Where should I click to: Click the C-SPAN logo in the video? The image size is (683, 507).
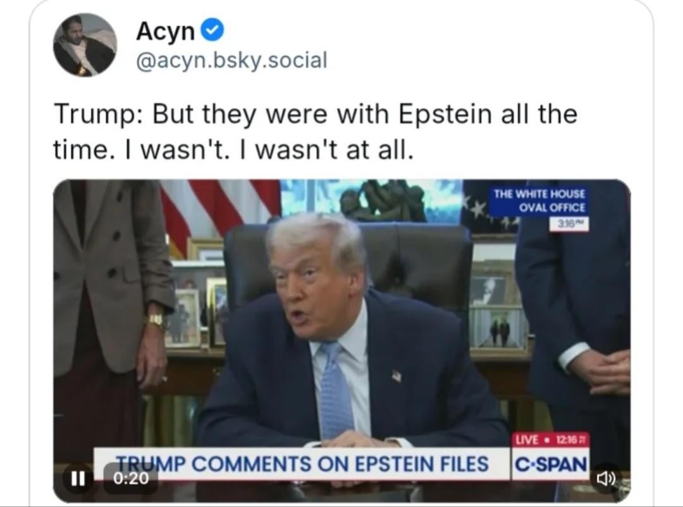(x=550, y=464)
